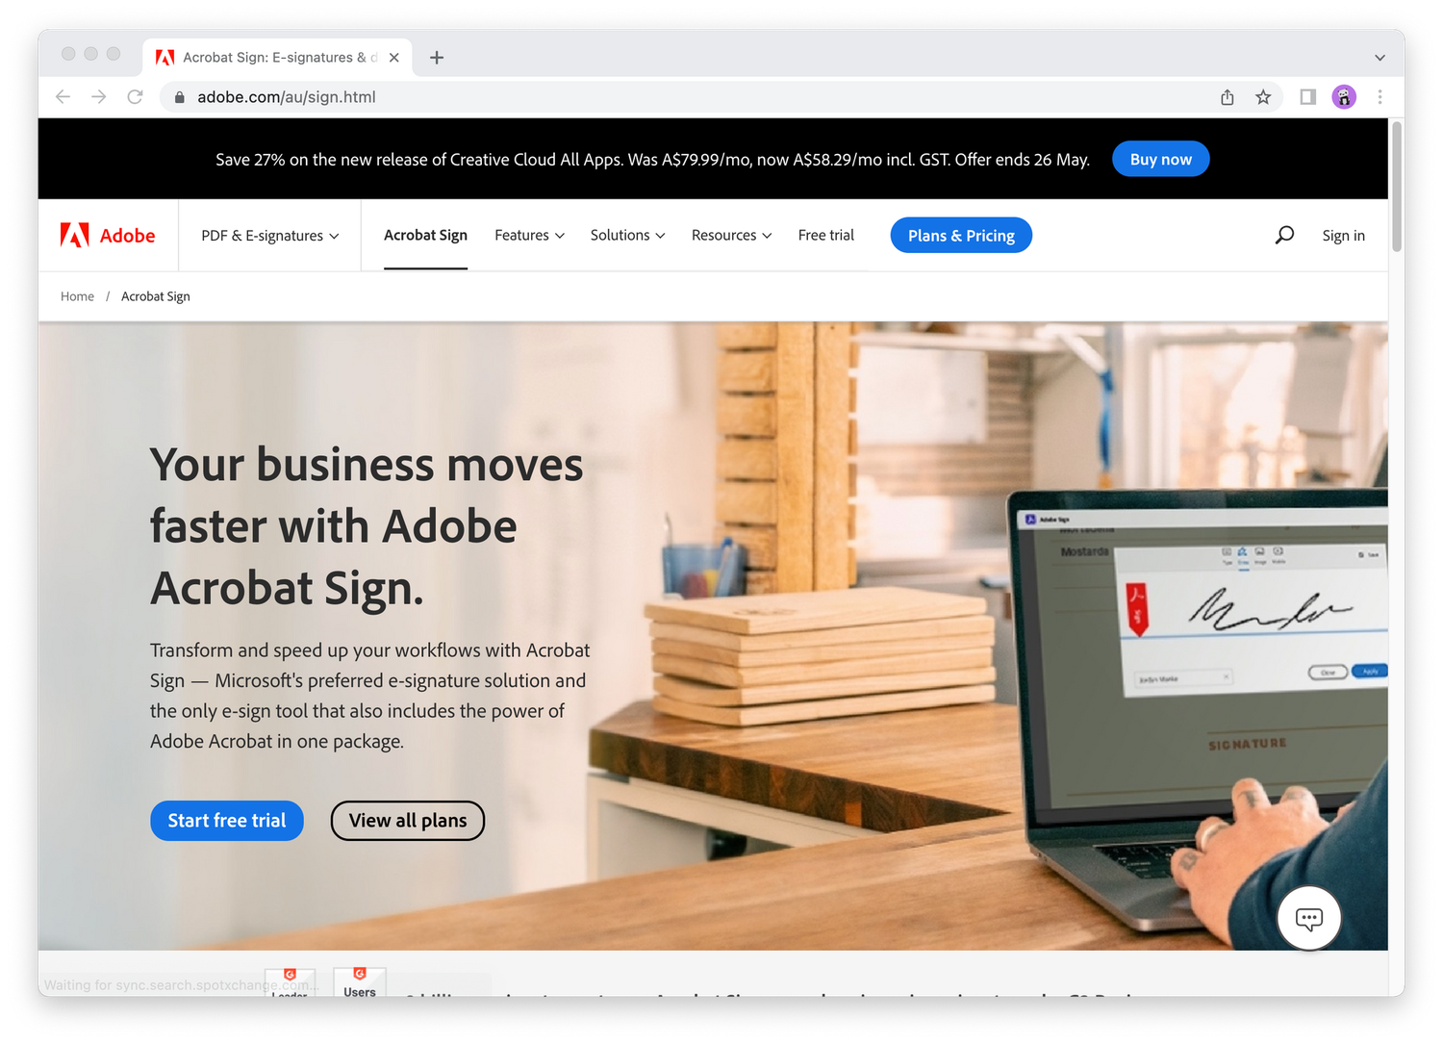Open the chat support bubble icon
Viewport: 1443px width, 1044px height.
(x=1309, y=918)
